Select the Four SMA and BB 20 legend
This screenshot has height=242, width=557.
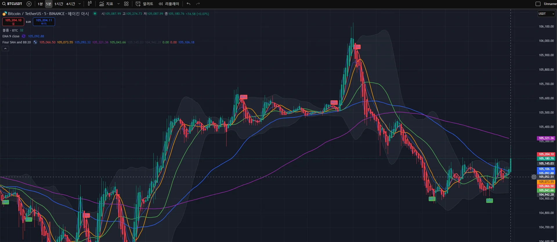(x=17, y=42)
